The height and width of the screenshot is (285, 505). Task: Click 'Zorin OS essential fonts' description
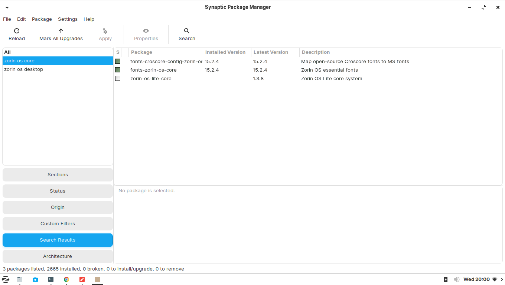pyautogui.click(x=329, y=70)
